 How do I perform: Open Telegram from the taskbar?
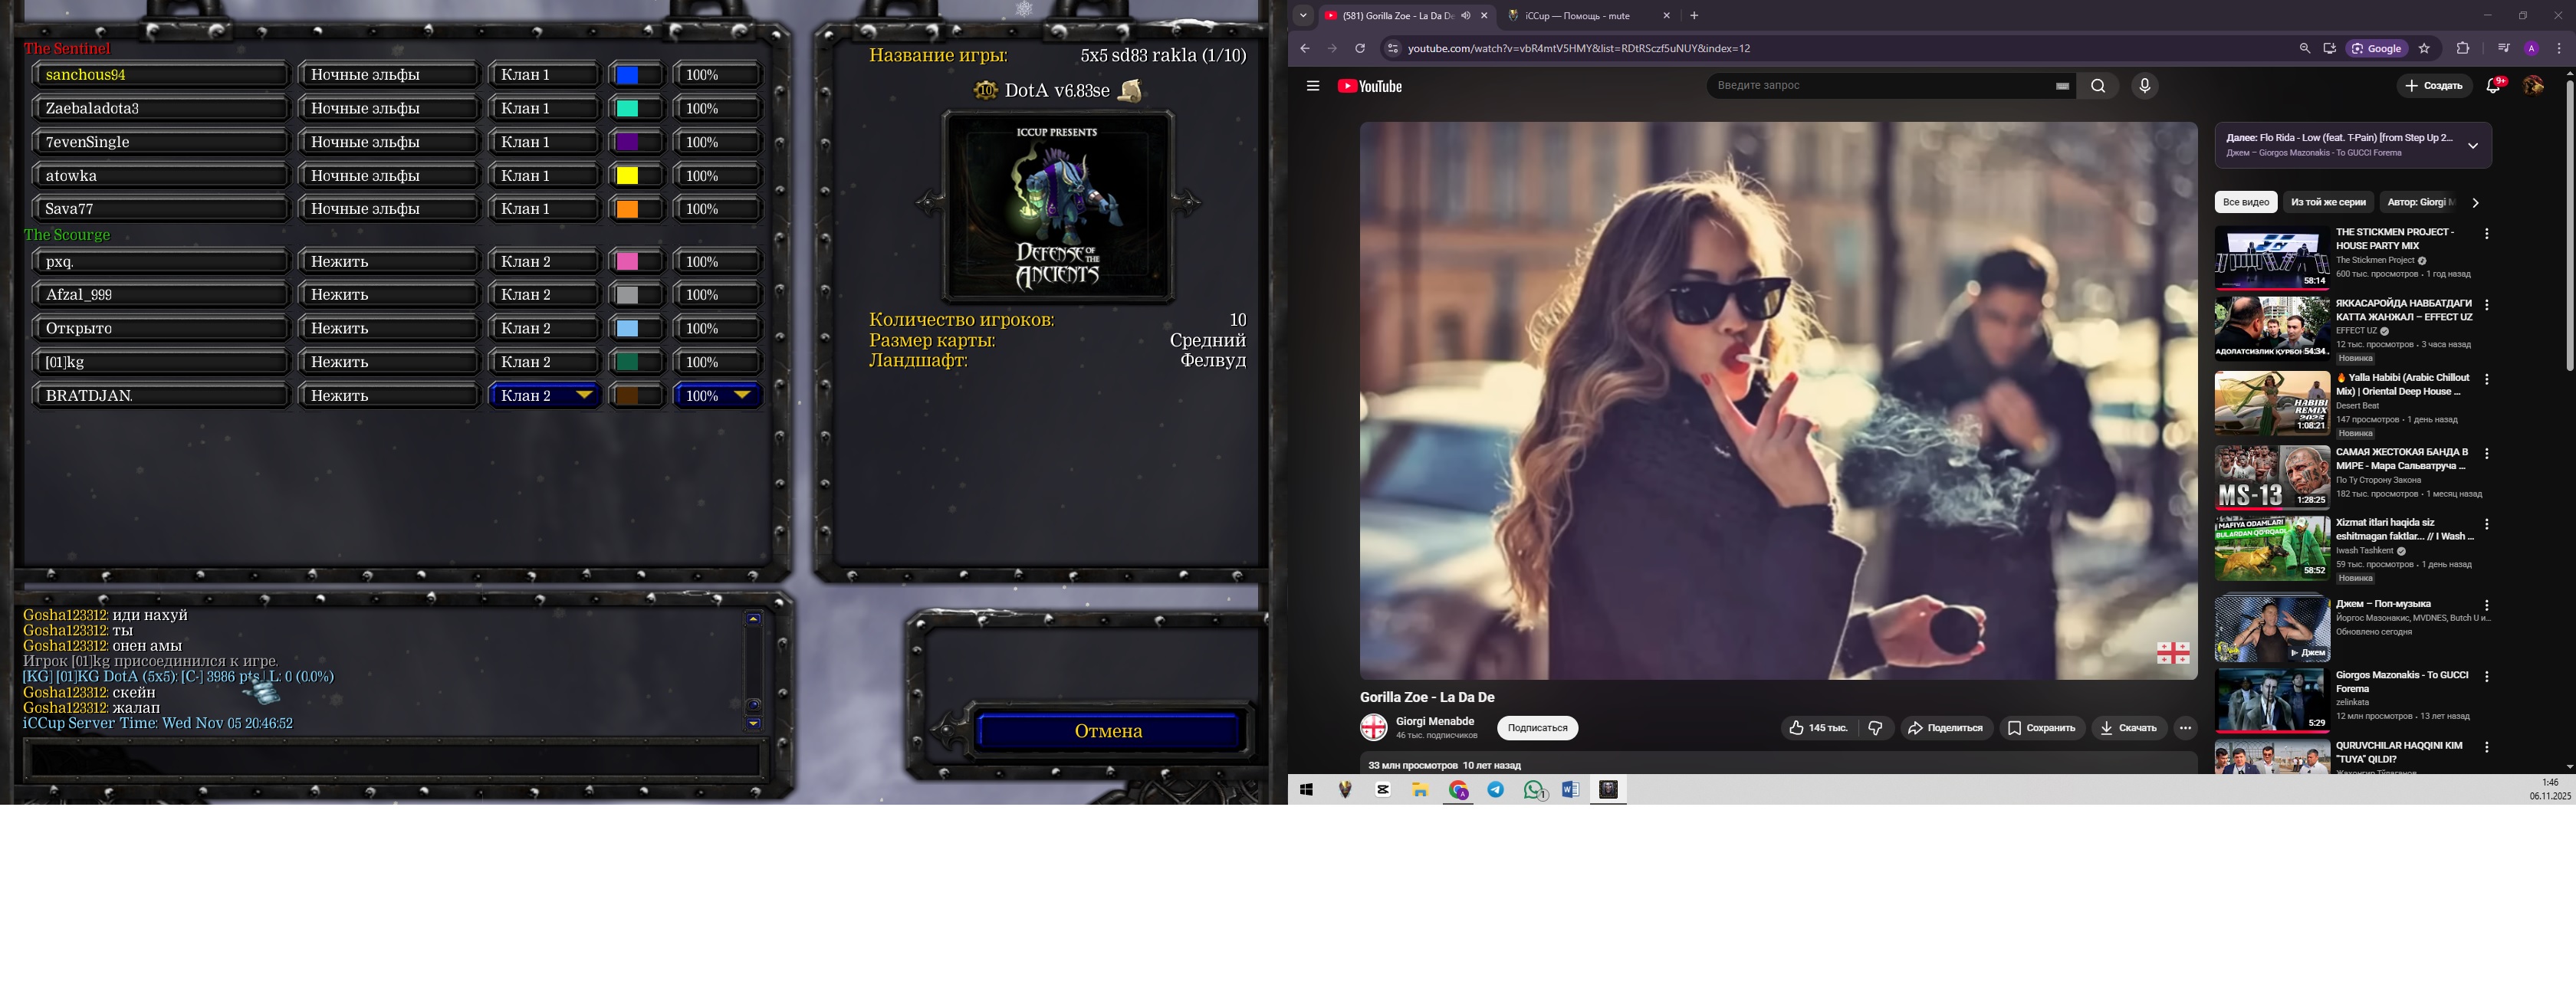click(x=1495, y=790)
